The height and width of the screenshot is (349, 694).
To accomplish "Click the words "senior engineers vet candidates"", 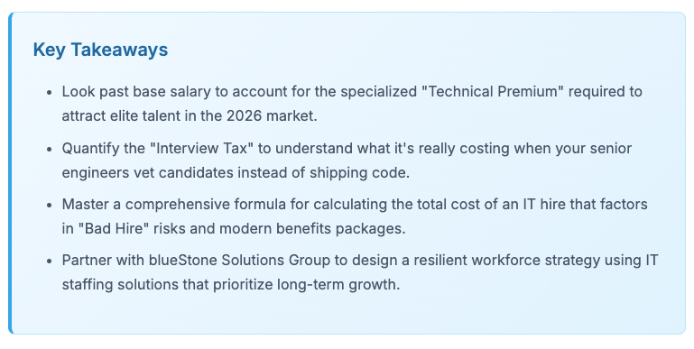I will click(347, 161).
